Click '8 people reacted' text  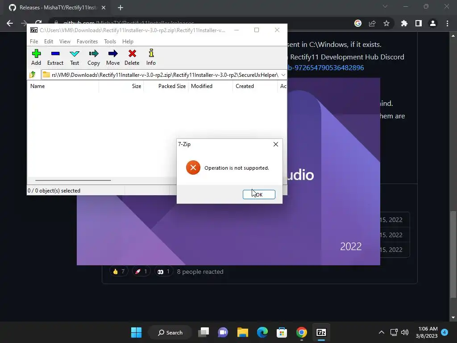point(200,272)
